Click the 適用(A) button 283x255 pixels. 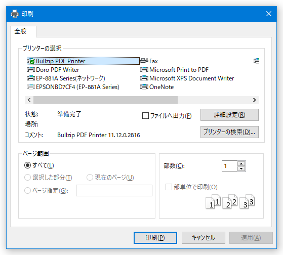tap(251, 238)
